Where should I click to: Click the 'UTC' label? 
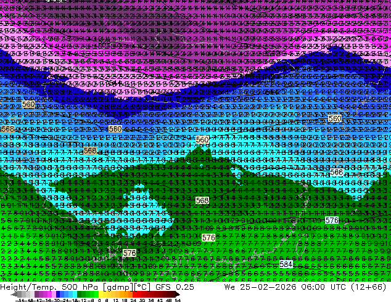pos(338,287)
